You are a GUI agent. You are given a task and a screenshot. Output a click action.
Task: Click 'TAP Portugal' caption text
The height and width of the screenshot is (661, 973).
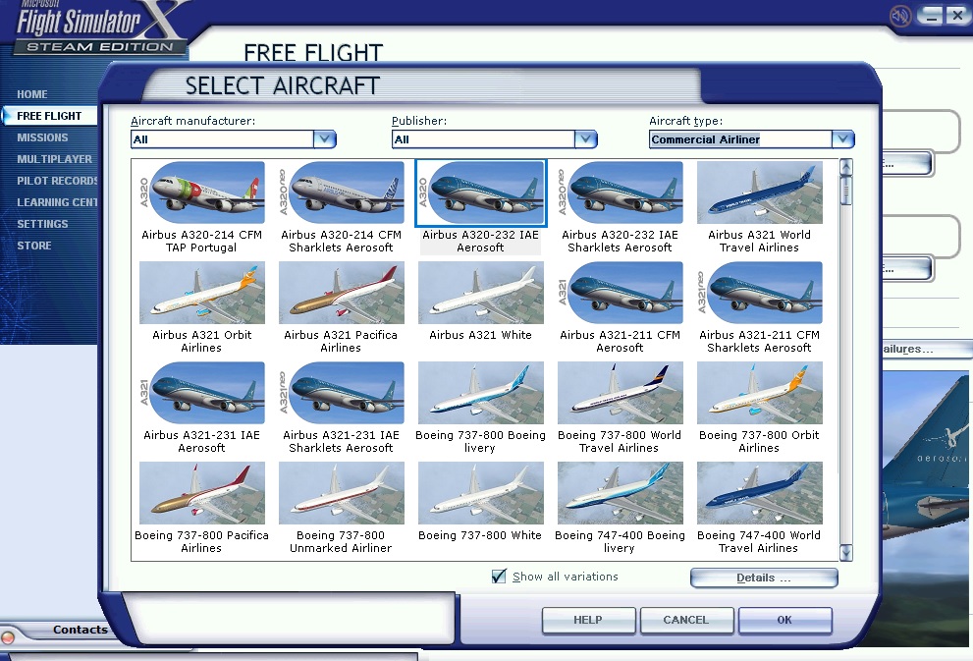pos(201,248)
